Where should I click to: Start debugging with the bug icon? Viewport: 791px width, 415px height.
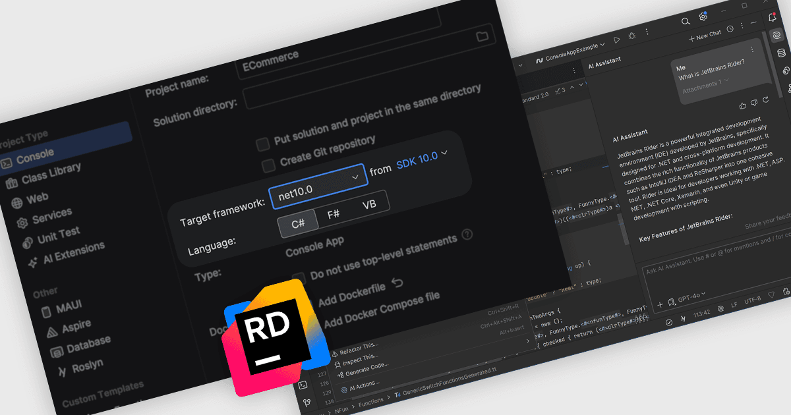[633, 36]
